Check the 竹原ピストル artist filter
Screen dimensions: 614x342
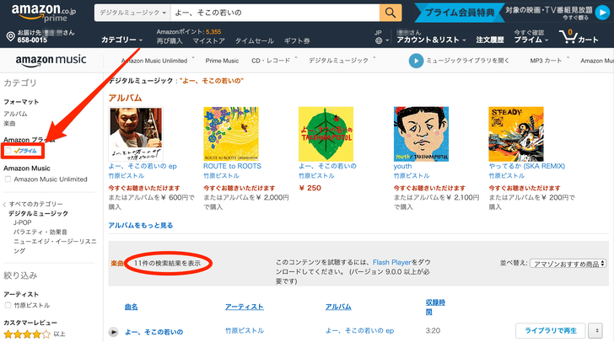[8, 305]
